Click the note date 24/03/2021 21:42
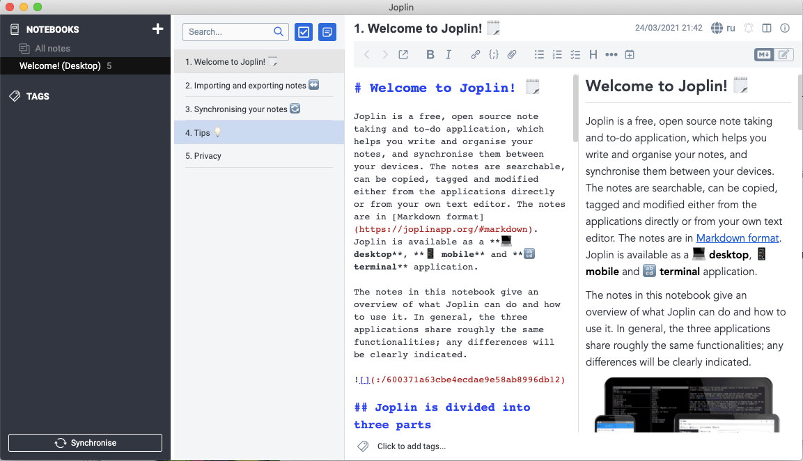803x461 pixels. (x=669, y=28)
